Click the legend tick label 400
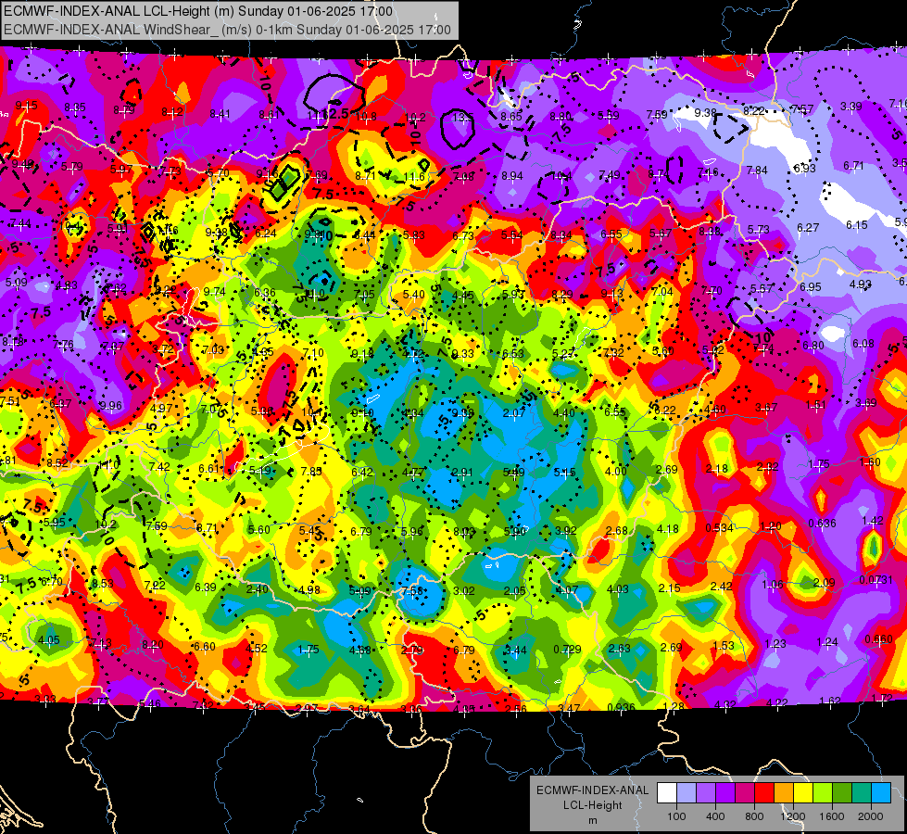This screenshot has width=907, height=834. [x=715, y=816]
